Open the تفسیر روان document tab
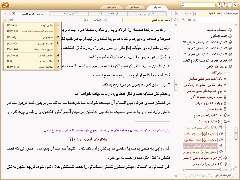This screenshot has height=180, width=240. pos(147,14)
